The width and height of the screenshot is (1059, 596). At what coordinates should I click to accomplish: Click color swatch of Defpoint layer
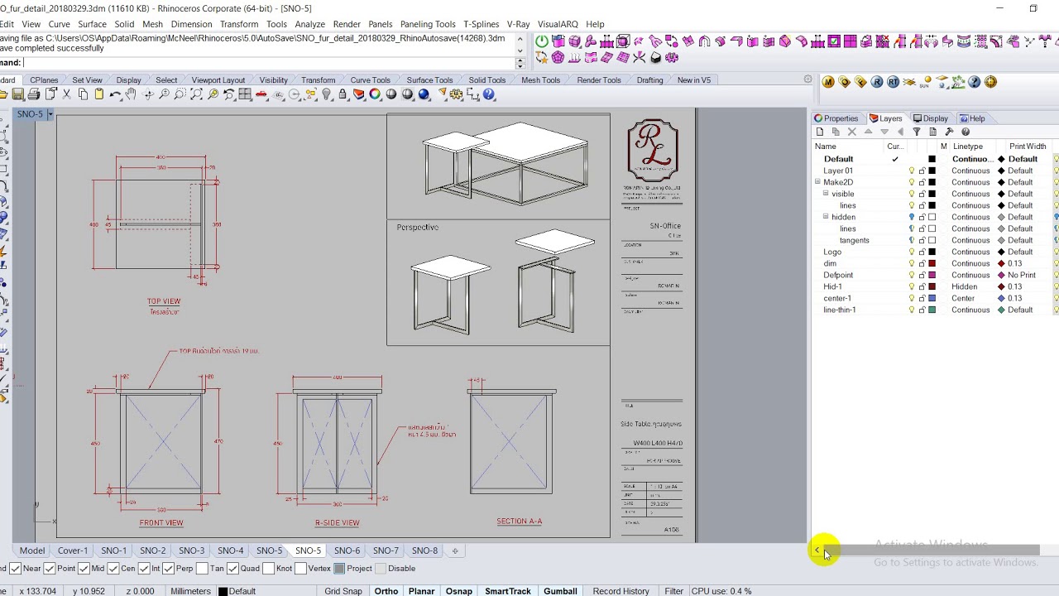pos(932,275)
